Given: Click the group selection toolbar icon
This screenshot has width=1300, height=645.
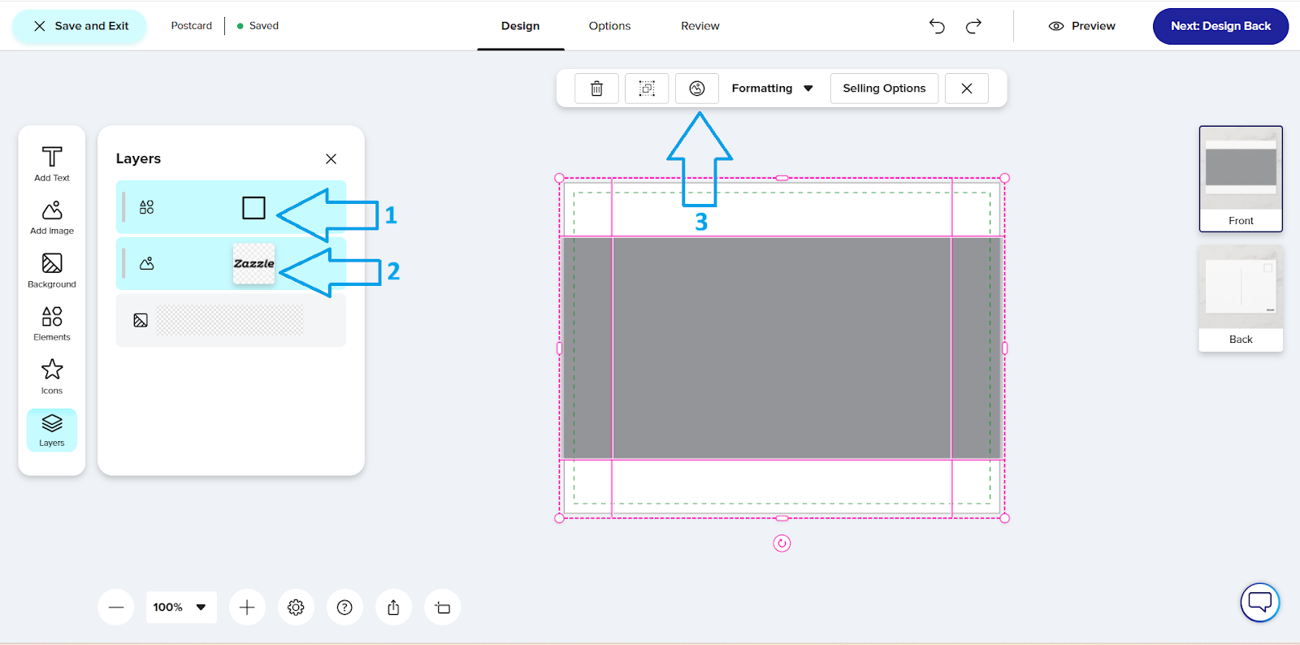Looking at the screenshot, I should 647,89.
